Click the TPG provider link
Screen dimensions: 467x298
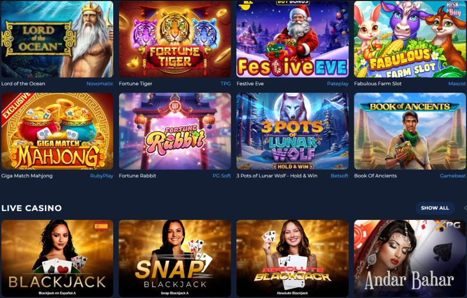coord(226,83)
